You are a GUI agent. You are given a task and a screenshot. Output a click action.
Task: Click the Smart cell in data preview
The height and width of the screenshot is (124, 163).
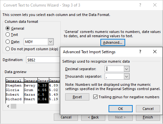[x=30, y=99]
